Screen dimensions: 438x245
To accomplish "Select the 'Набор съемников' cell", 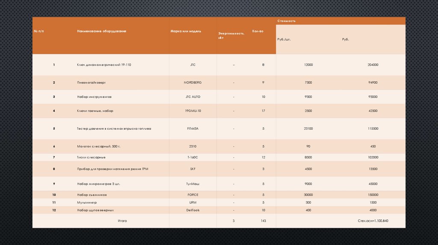I will pyautogui.click(x=92, y=195).
